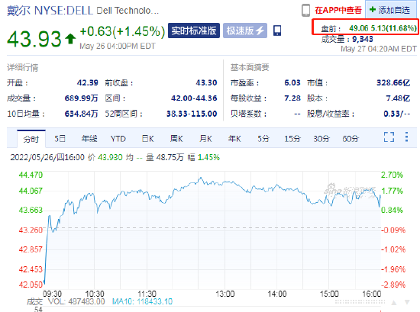Viewport: 420px width, 312px height.
Task: Click the 股息/收益率 value 0.33/--
Action: pos(396,114)
